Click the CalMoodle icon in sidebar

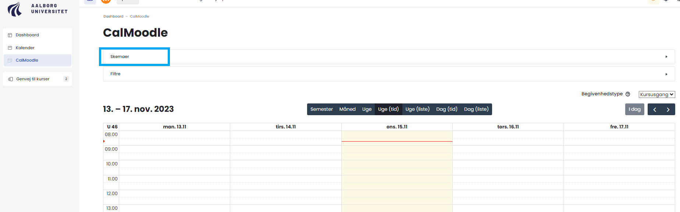[10, 61]
